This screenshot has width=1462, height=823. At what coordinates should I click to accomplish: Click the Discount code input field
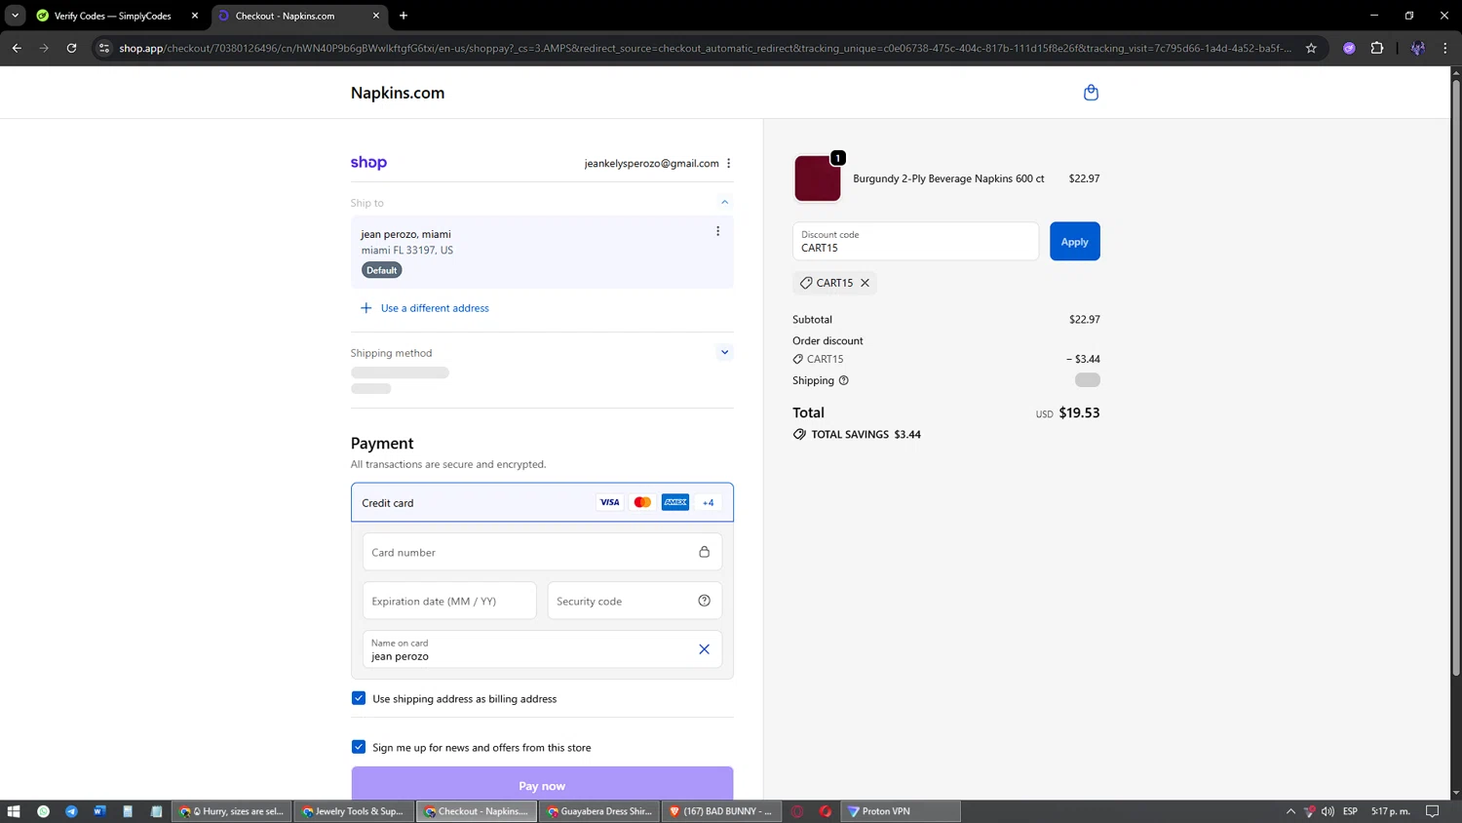(915, 242)
